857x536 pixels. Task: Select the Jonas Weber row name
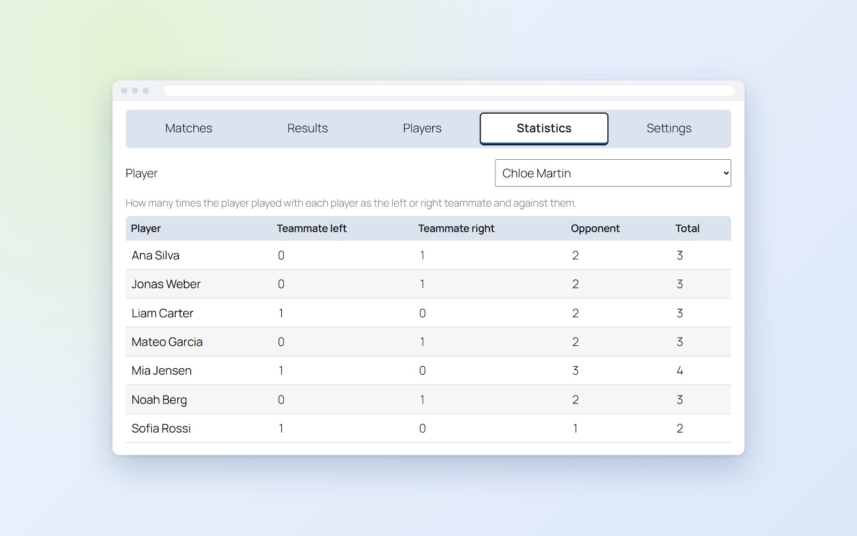point(166,284)
